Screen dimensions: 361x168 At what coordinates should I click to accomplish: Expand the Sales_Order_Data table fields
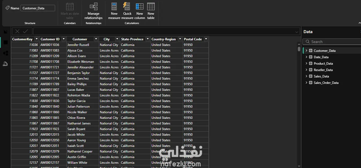306,83
